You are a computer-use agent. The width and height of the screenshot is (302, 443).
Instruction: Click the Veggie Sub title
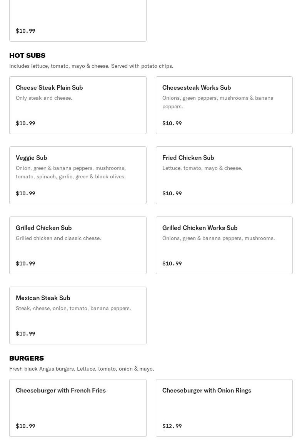[31, 158]
